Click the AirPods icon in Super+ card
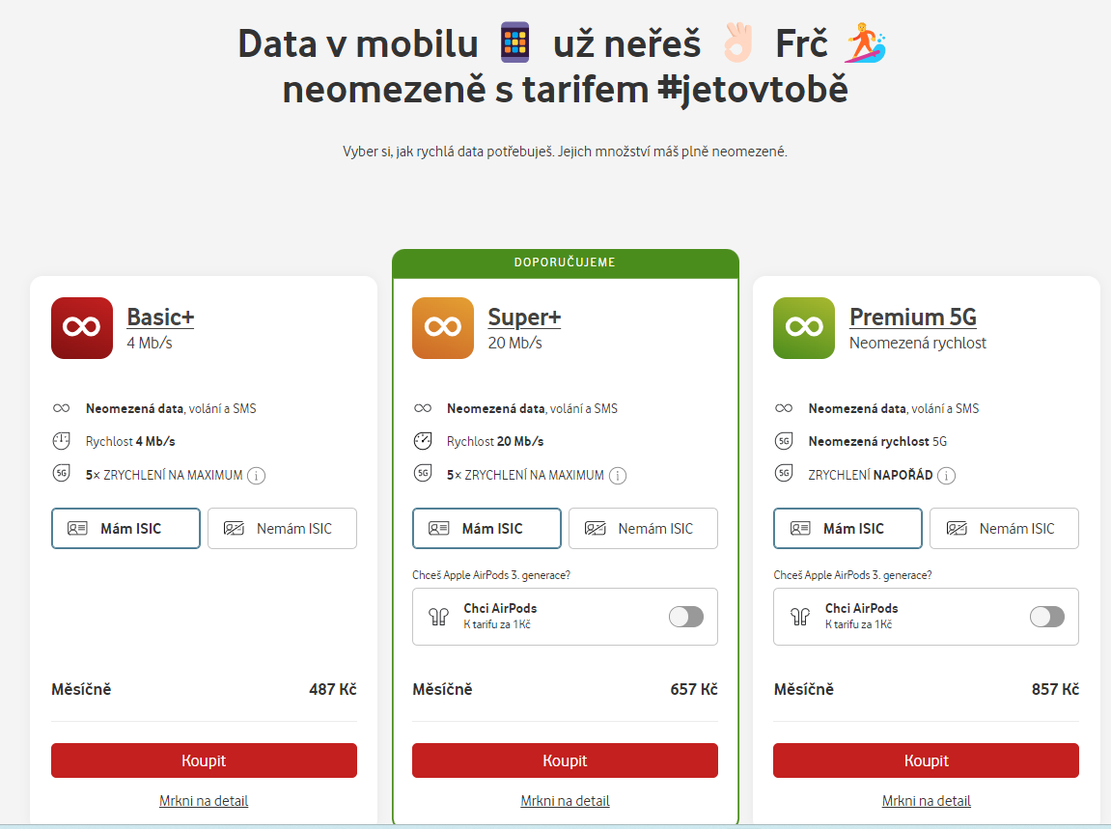 coord(438,617)
